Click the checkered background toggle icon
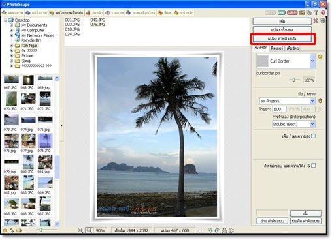The width and height of the screenshot is (332, 240). [201, 230]
